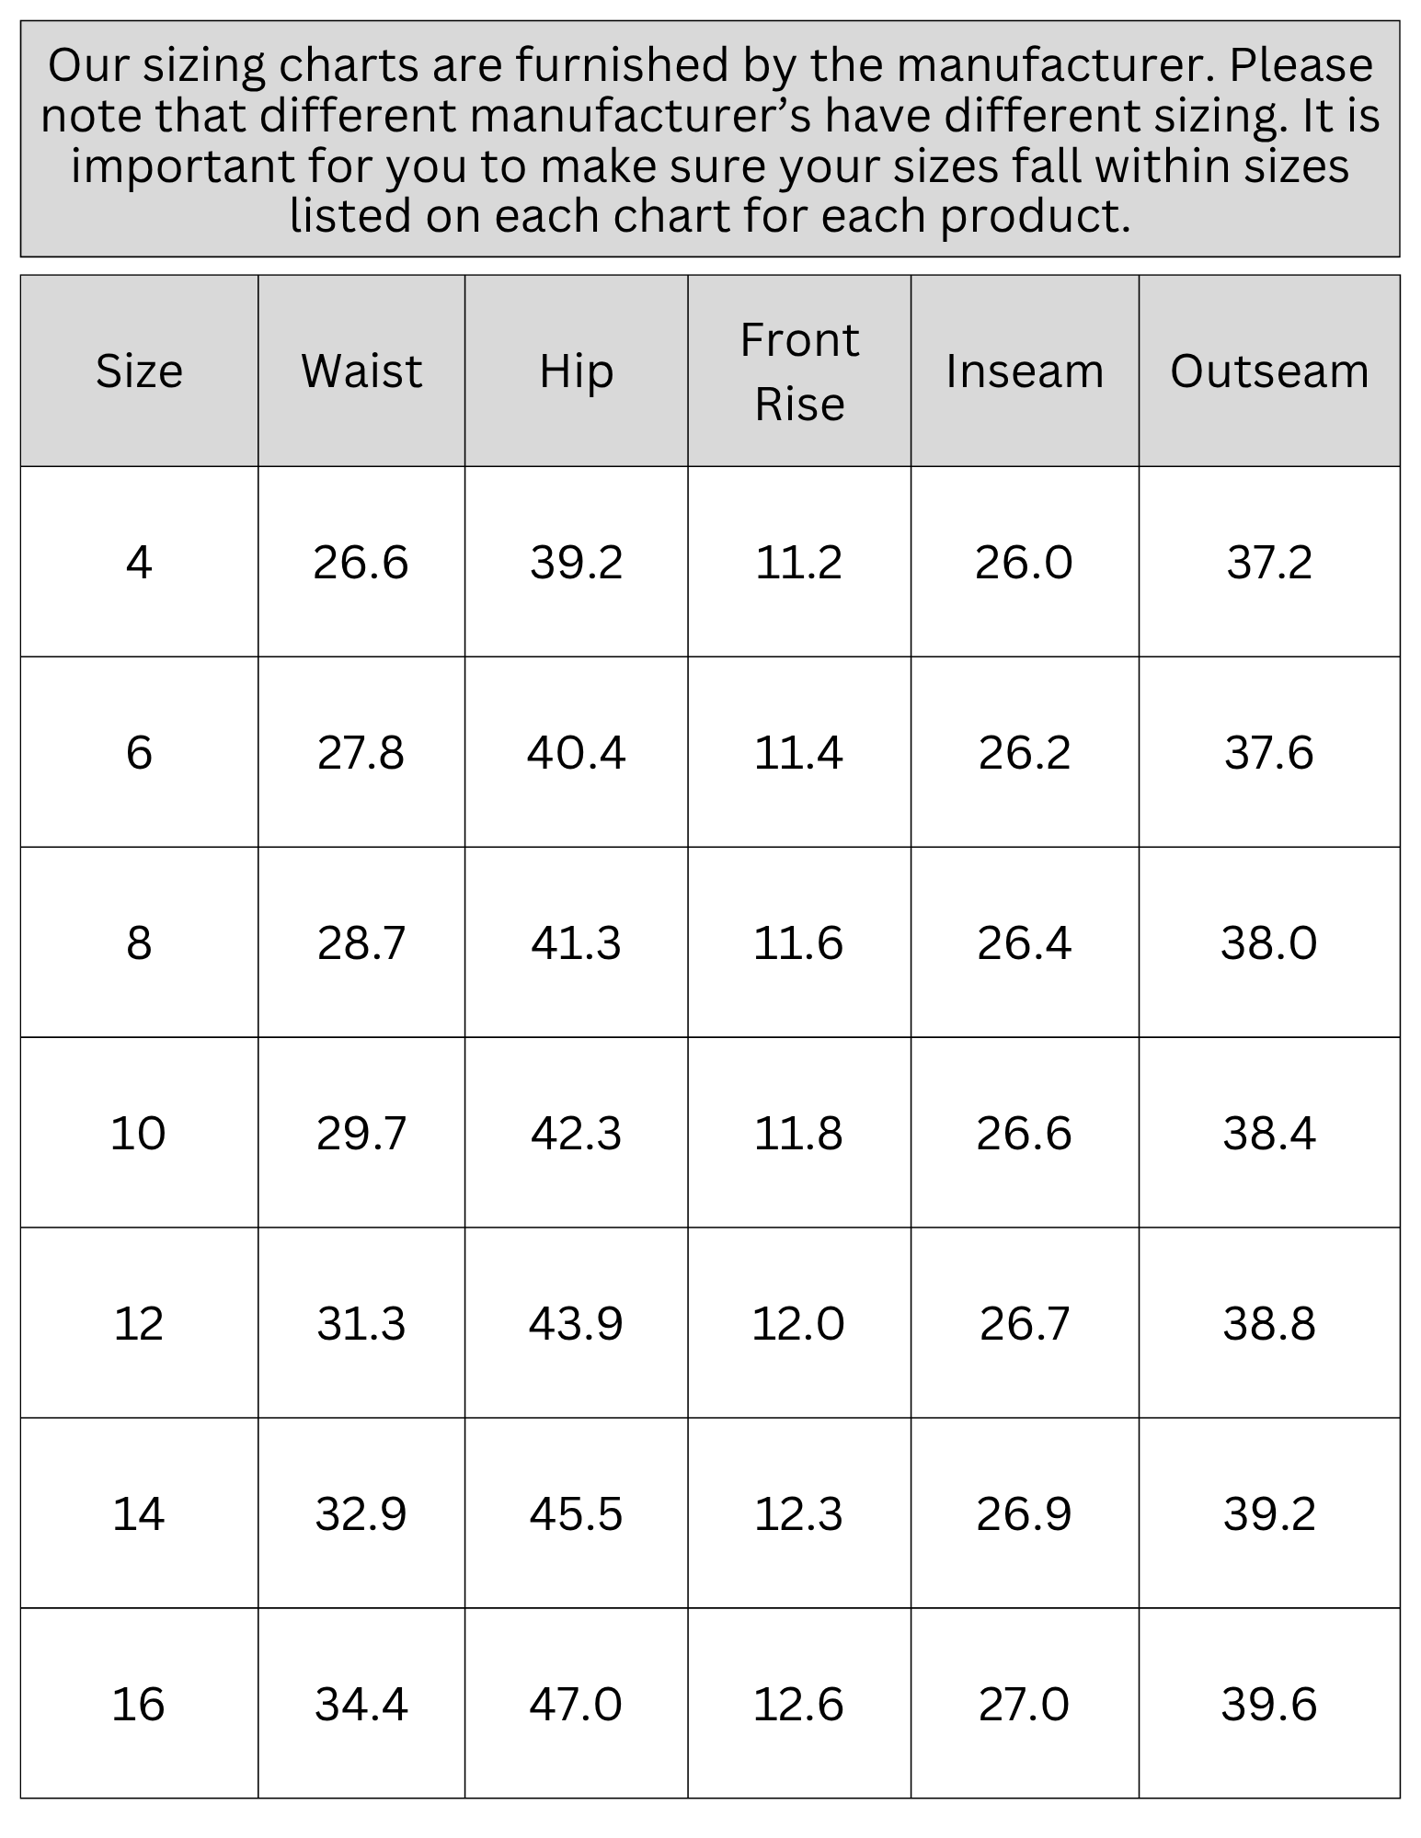The height and width of the screenshot is (1838, 1421).
Task: Select size 16 row label
Action: tap(138, 1704)
